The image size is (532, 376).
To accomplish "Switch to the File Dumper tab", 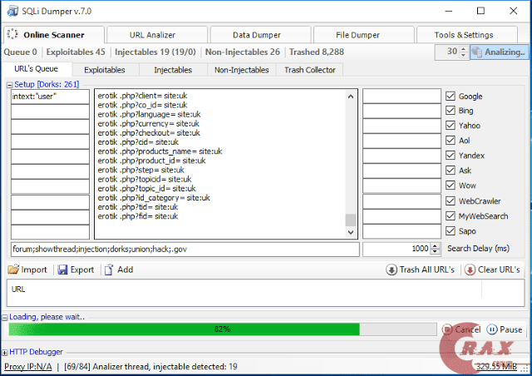I will [x=364, y=35].
